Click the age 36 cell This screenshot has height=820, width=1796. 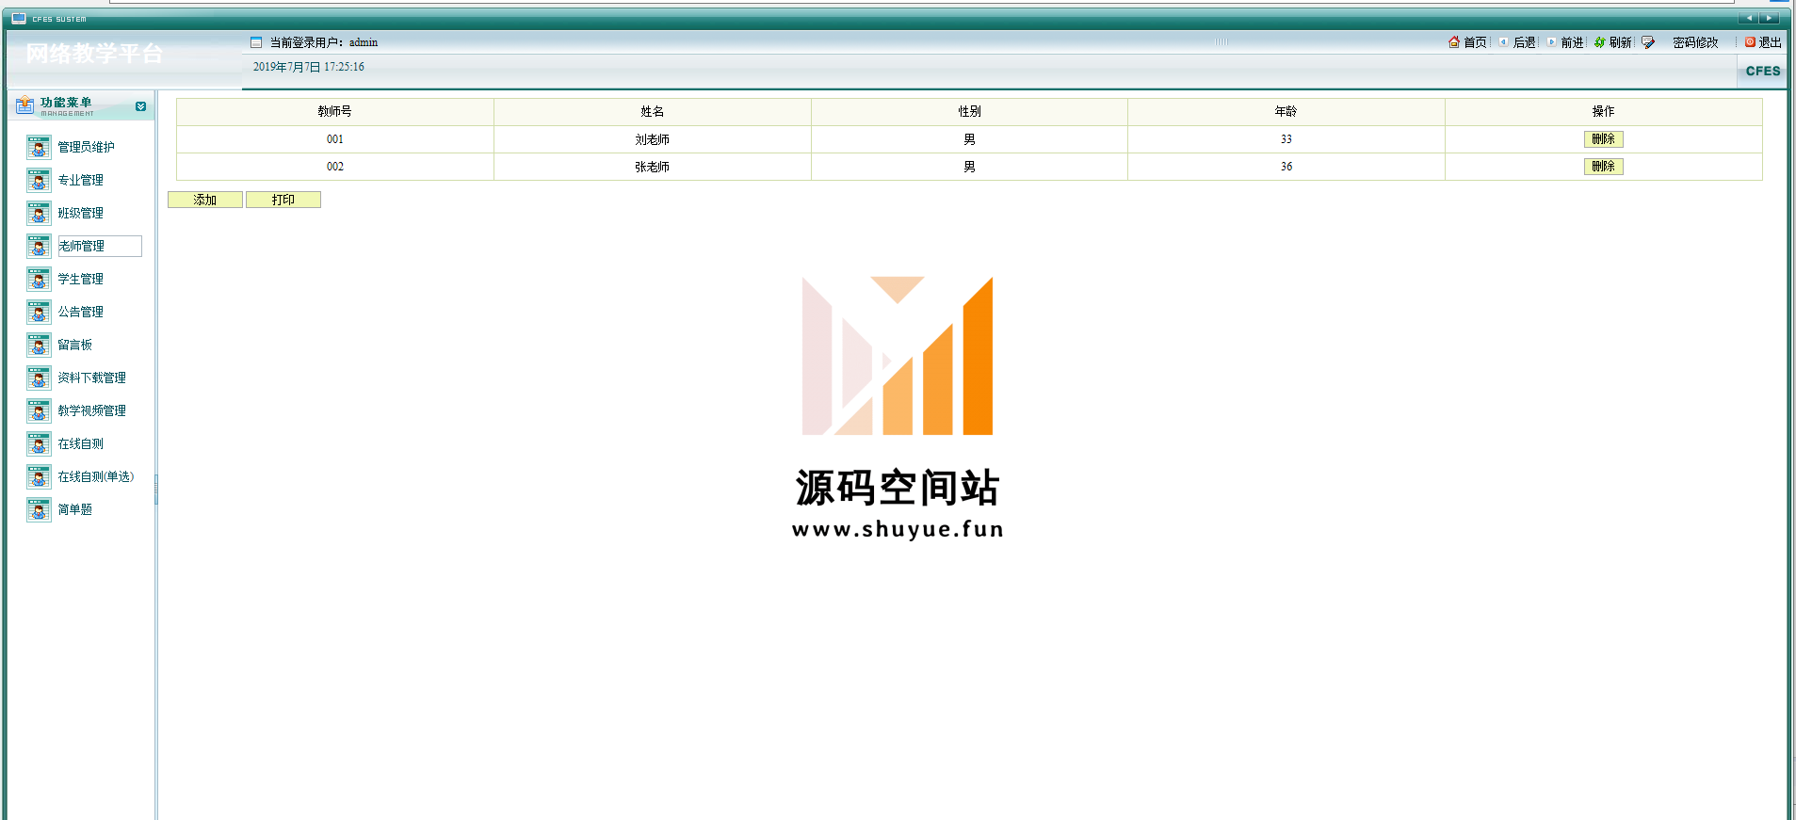tap(1286, 167)
